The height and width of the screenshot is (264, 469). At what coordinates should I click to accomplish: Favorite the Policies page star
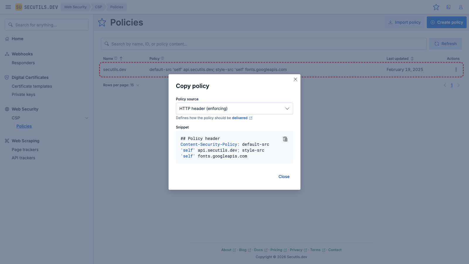pyautogui.click(x=102, y=22)
